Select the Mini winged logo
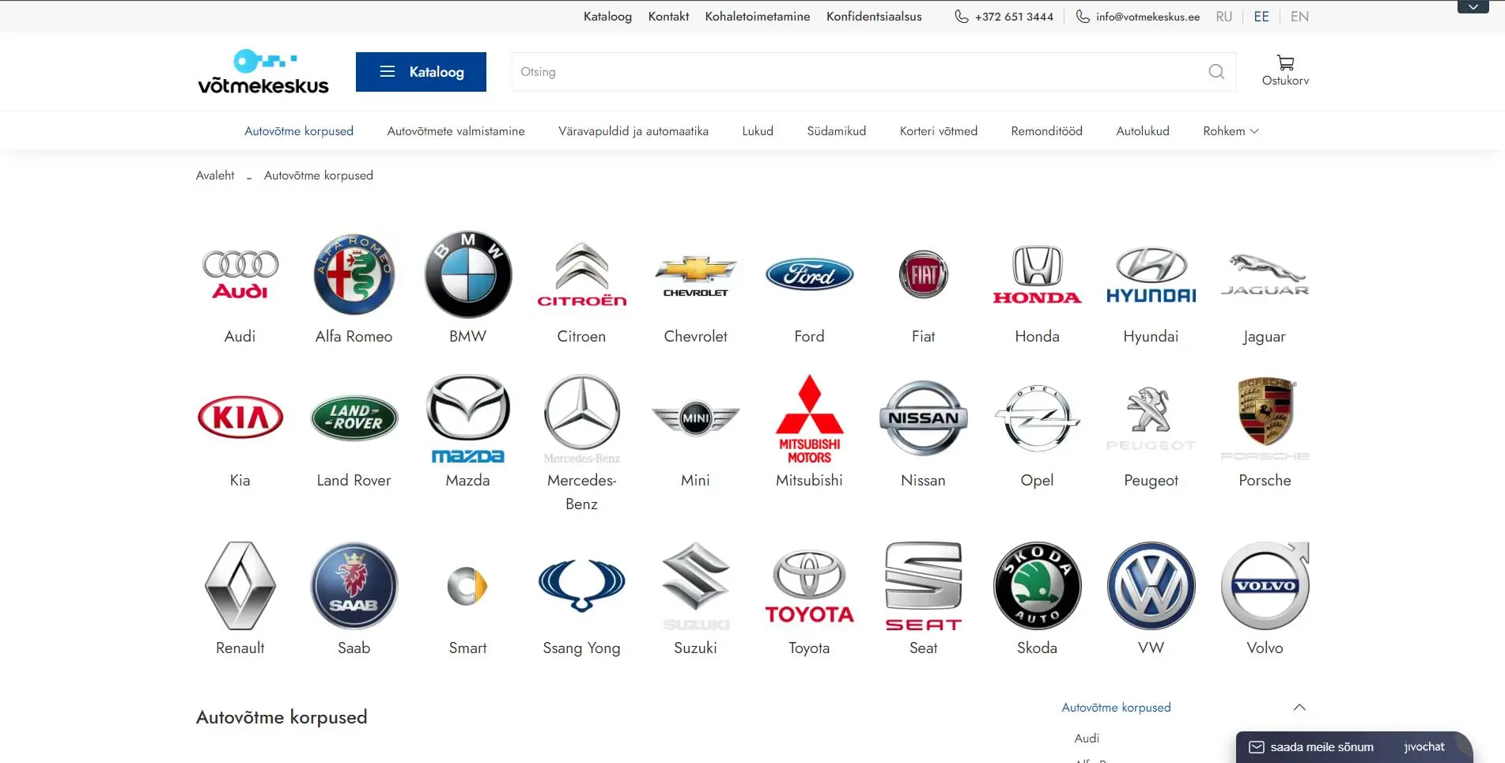1505x763 pixels. [696, 417]
